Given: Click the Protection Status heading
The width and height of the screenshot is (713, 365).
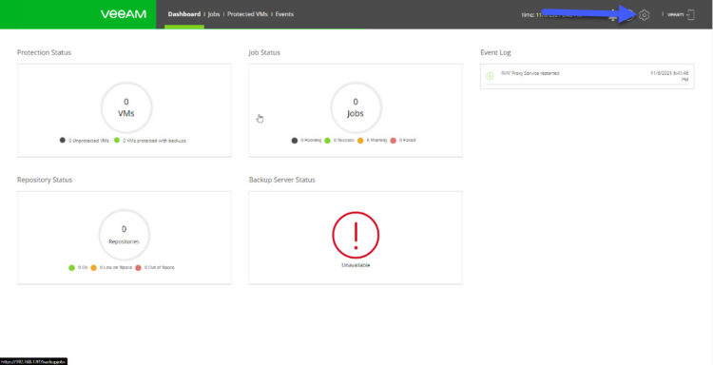Looking at the screenshot, I should coord(44,52).
